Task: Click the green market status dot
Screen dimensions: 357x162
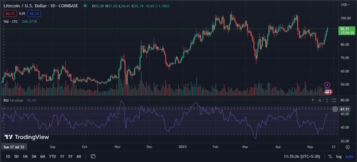Action: tap(85, 6)
